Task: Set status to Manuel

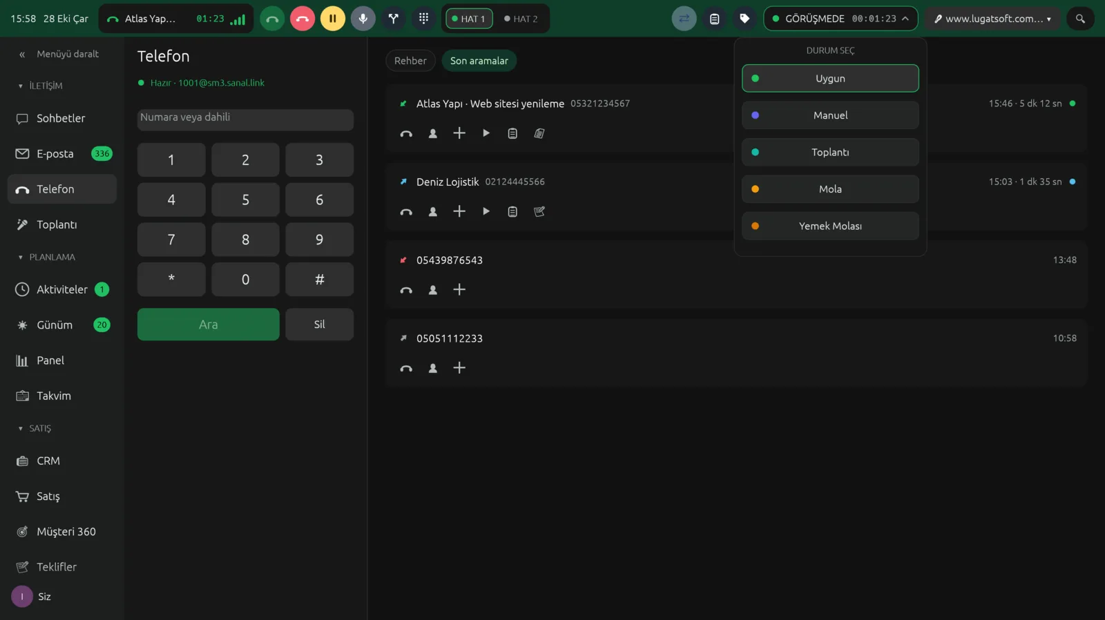Action: [x=830, y=115]
